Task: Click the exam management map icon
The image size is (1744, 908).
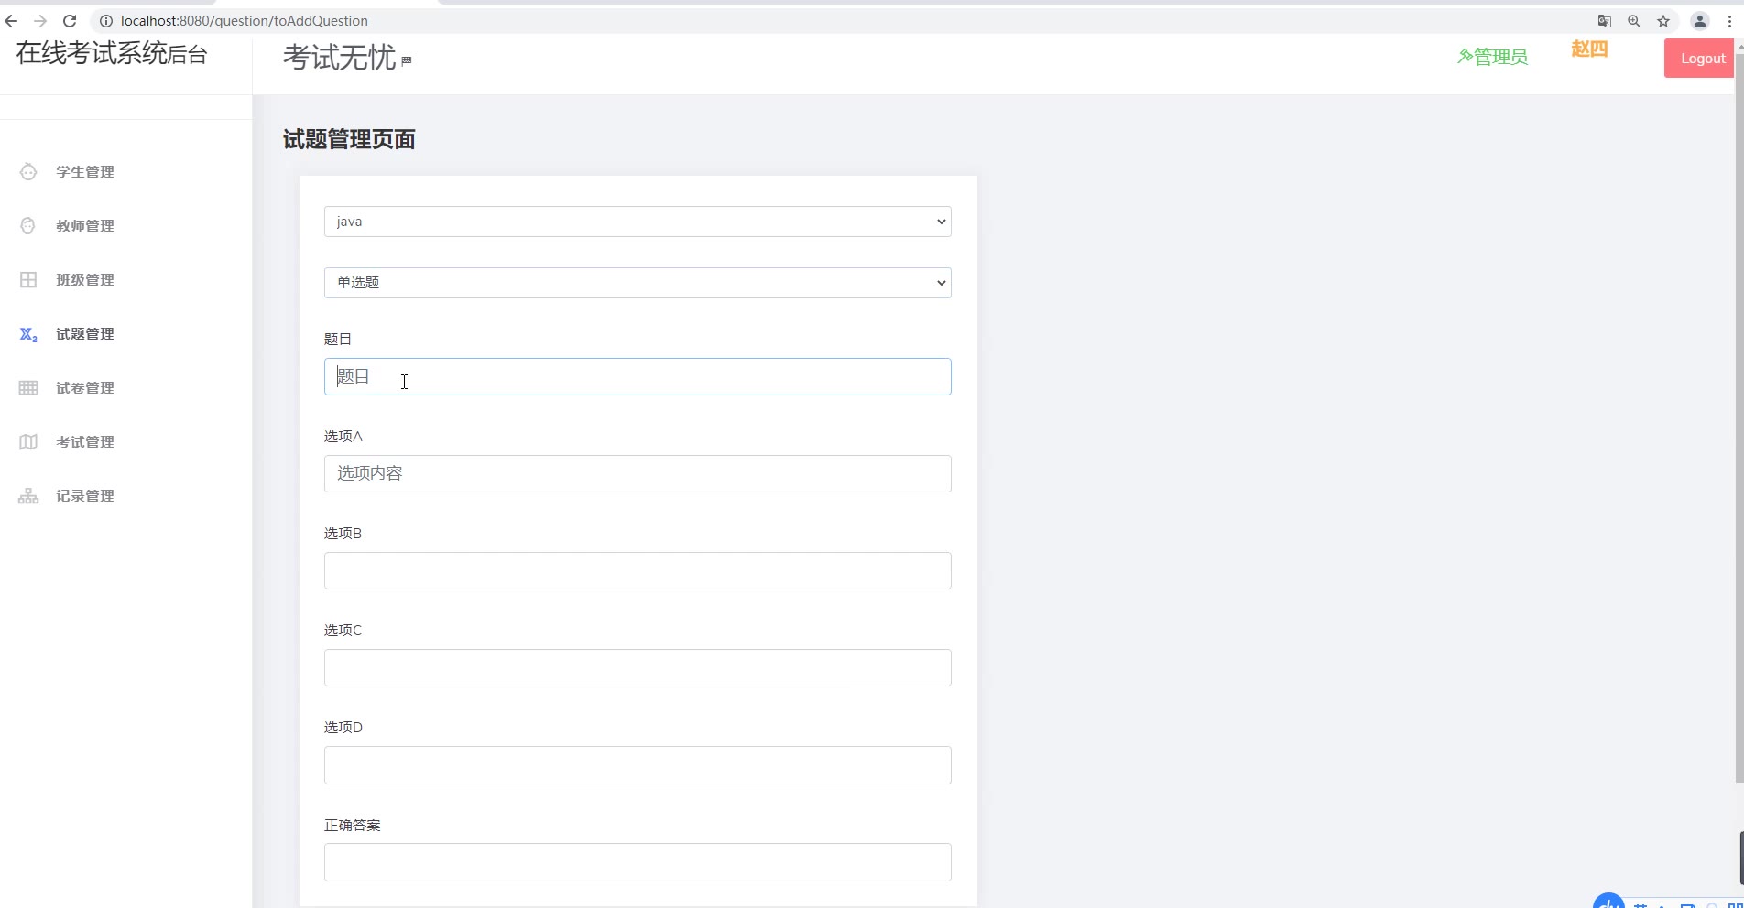Action: click(x=28, y=442)
